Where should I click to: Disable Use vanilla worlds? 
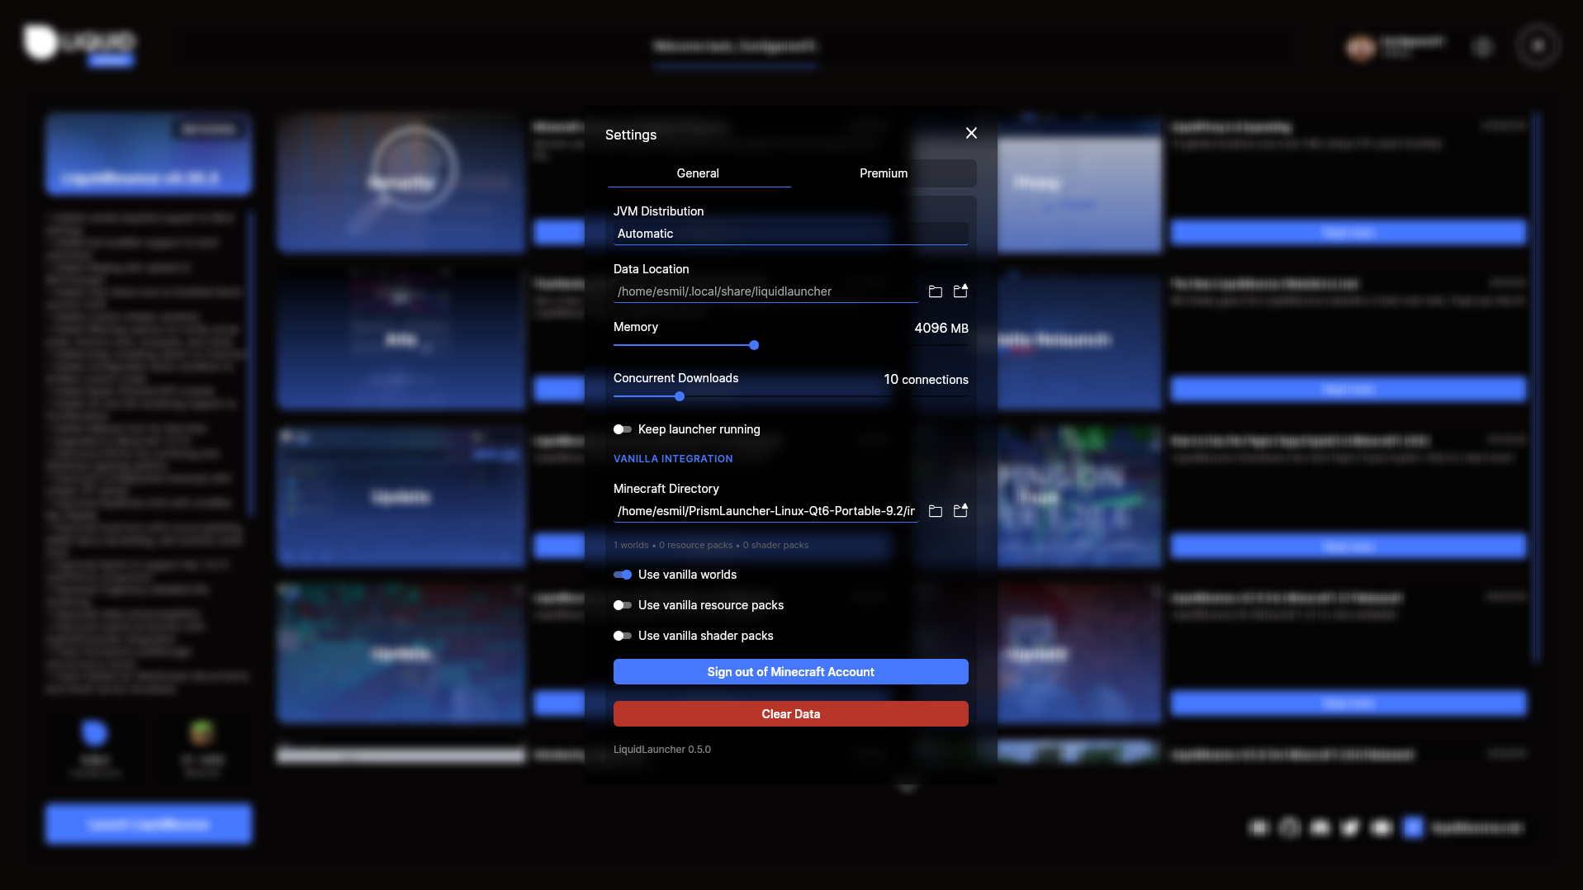click(x=623, y=575)
